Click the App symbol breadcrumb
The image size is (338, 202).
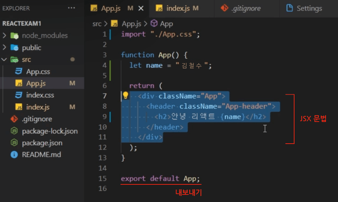(x=166, y=24)
